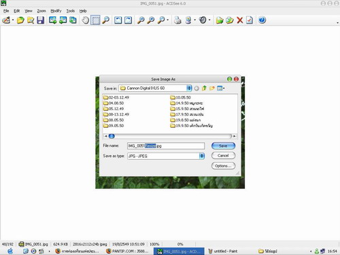Click the acquire device icon beside printer
Screen dimensions: 340x255
click(x=188, y=20)
